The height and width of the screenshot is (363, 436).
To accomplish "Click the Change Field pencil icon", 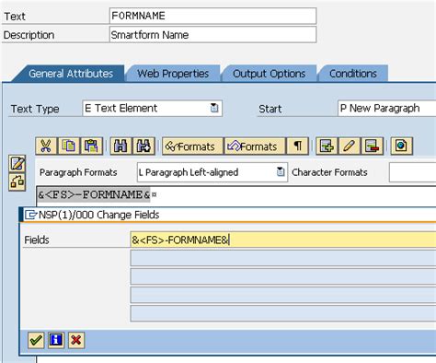I will coord(350,146).
